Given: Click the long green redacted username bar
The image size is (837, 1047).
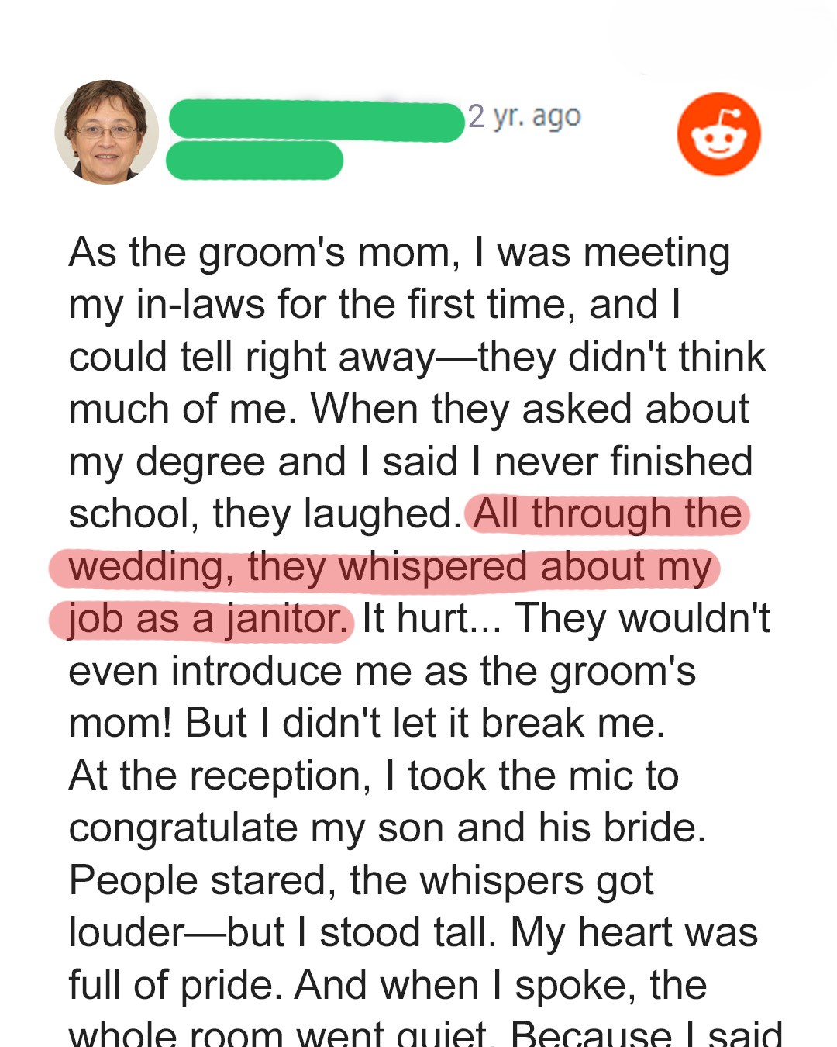Looking at the screenshot, I should pyautogui.click(x=316, y=121).
